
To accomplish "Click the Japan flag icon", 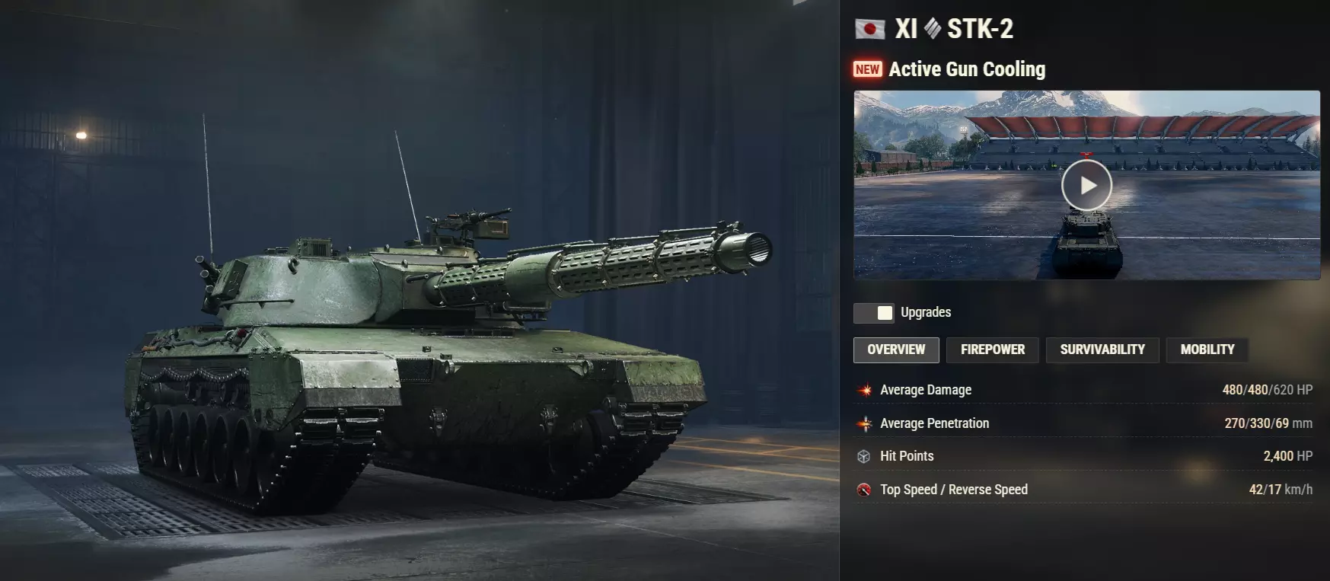I will (869, 29).
